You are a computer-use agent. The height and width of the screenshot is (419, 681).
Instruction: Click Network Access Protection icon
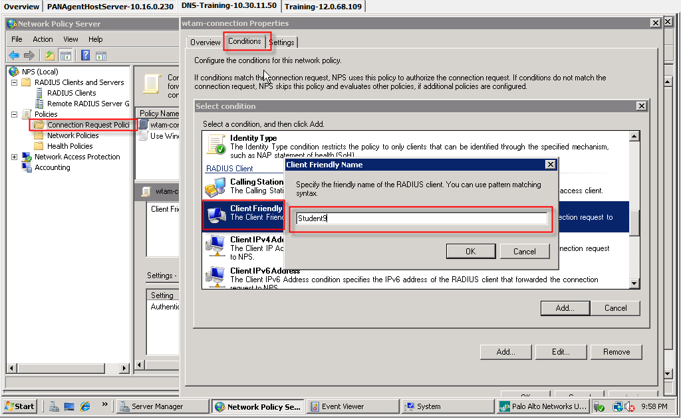click(x=27, y=157)
